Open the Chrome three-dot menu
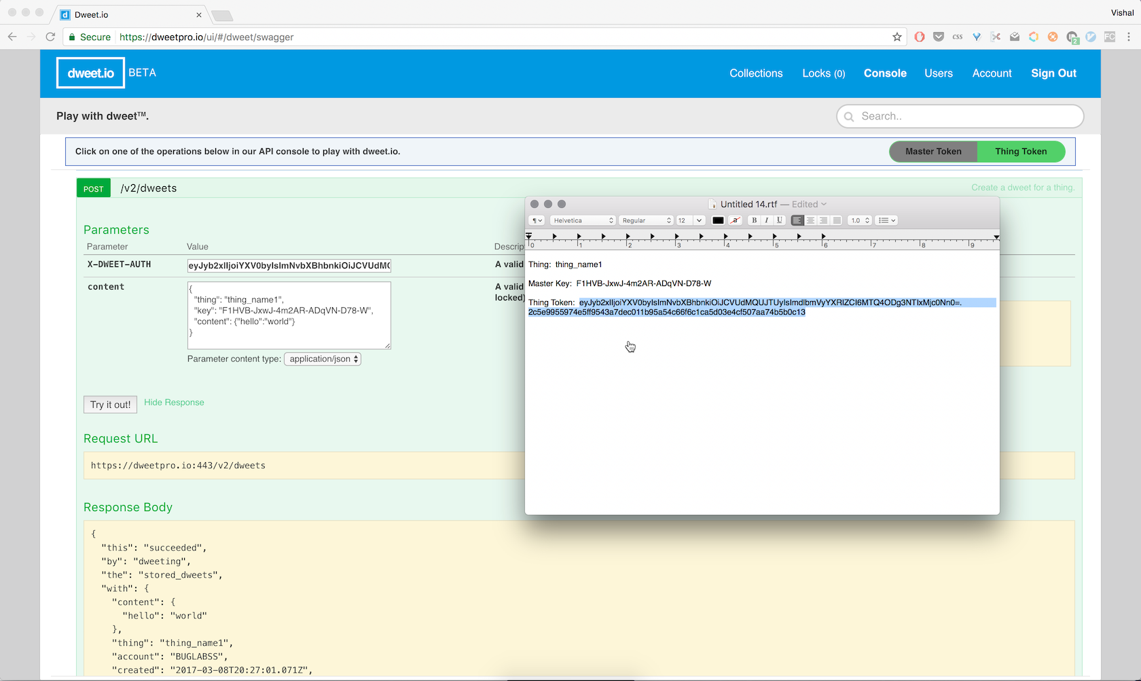Screen dimensions: 1141x681 tap(1129, 37)
